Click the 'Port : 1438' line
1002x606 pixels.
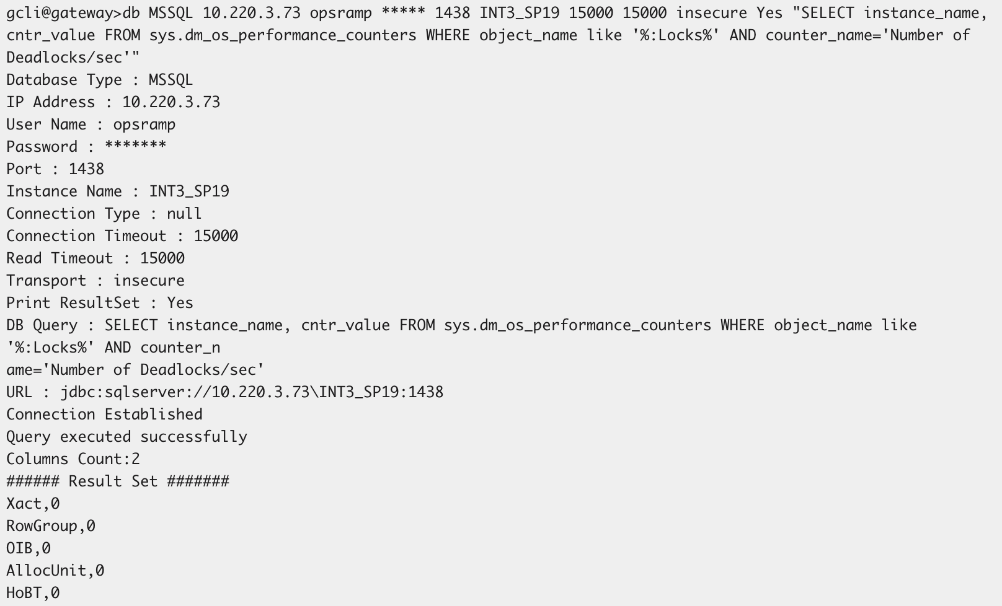click(x=55, y=169)
